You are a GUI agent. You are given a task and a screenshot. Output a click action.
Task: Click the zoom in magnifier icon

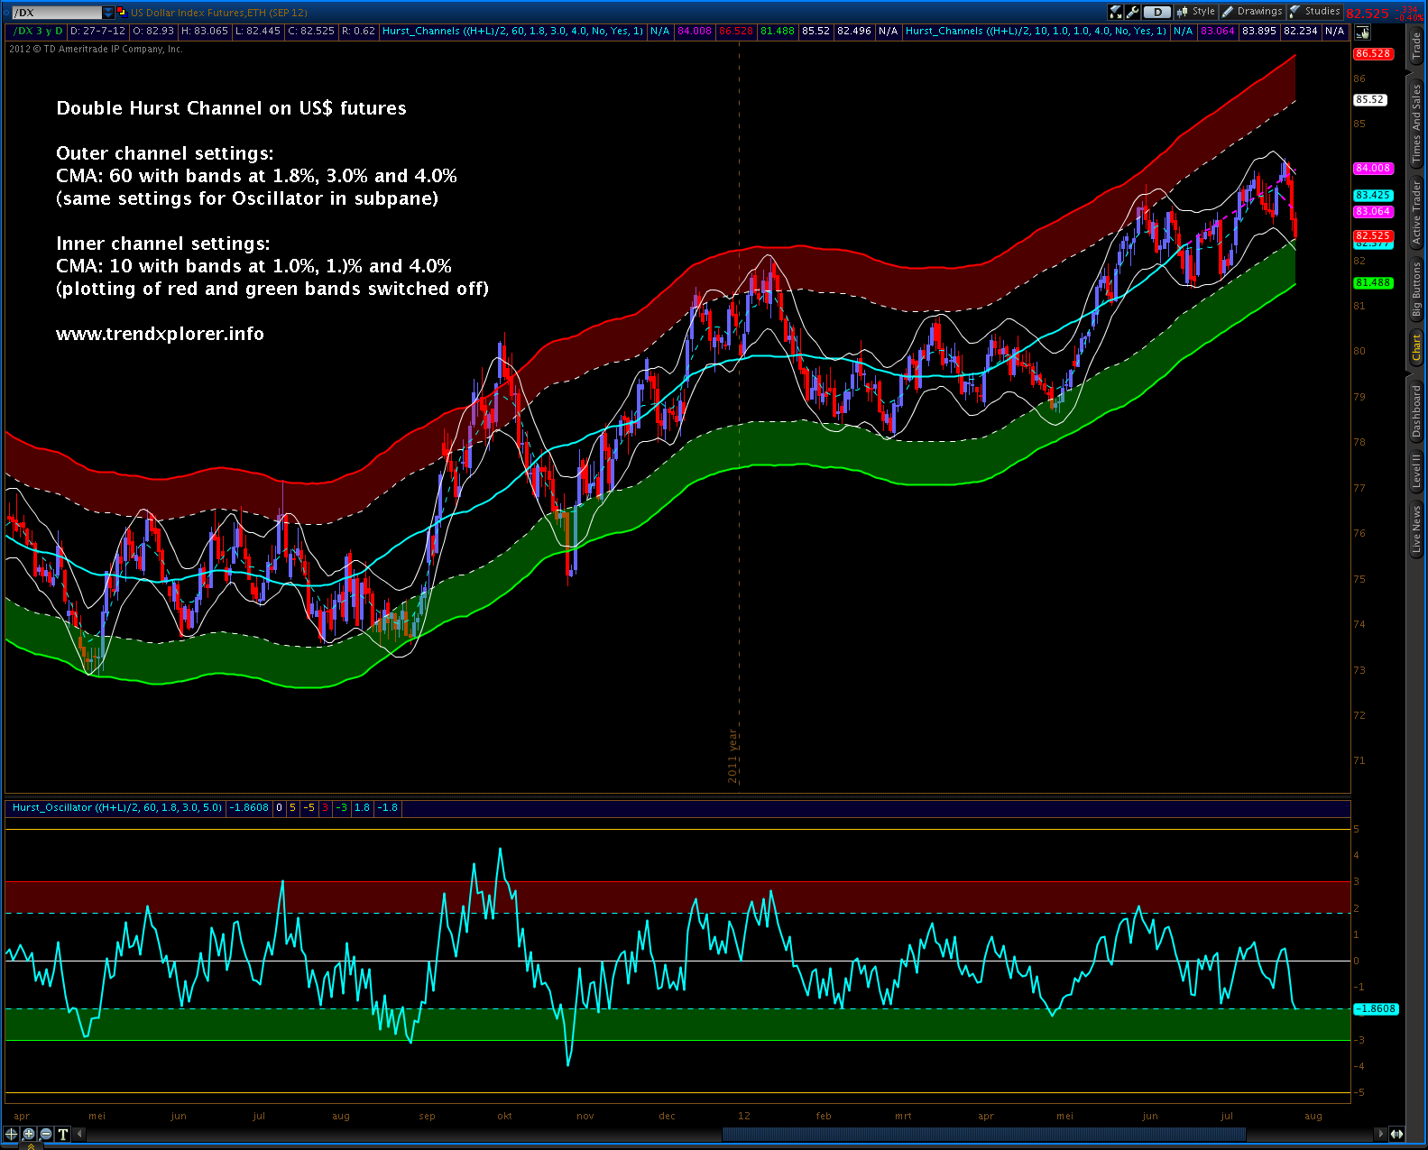click(29, 1134)
